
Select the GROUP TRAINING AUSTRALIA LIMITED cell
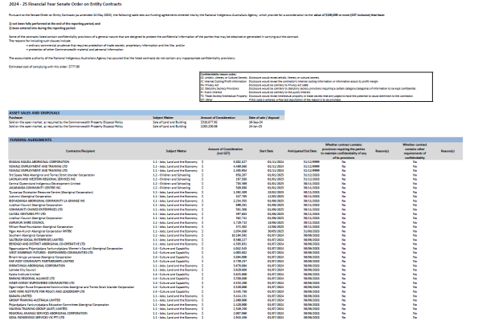click(35, 299)
